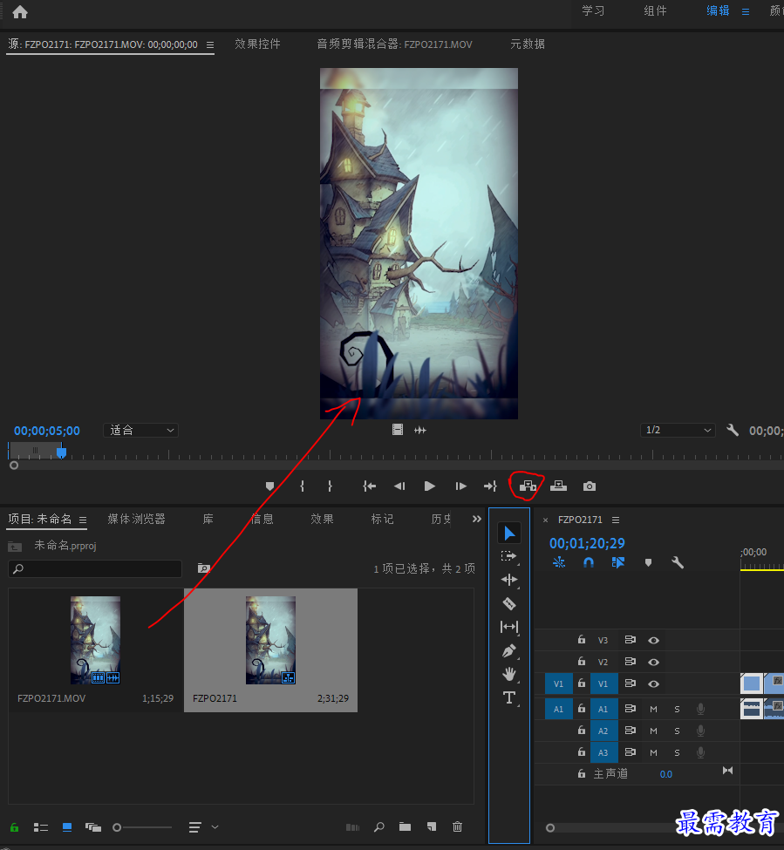This screenshot has width=784, height=850.
Task: Add marker in the timeline panel
Action: tap(648, 562)
